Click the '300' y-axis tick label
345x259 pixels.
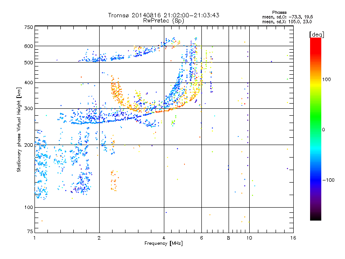pos(28,109)
